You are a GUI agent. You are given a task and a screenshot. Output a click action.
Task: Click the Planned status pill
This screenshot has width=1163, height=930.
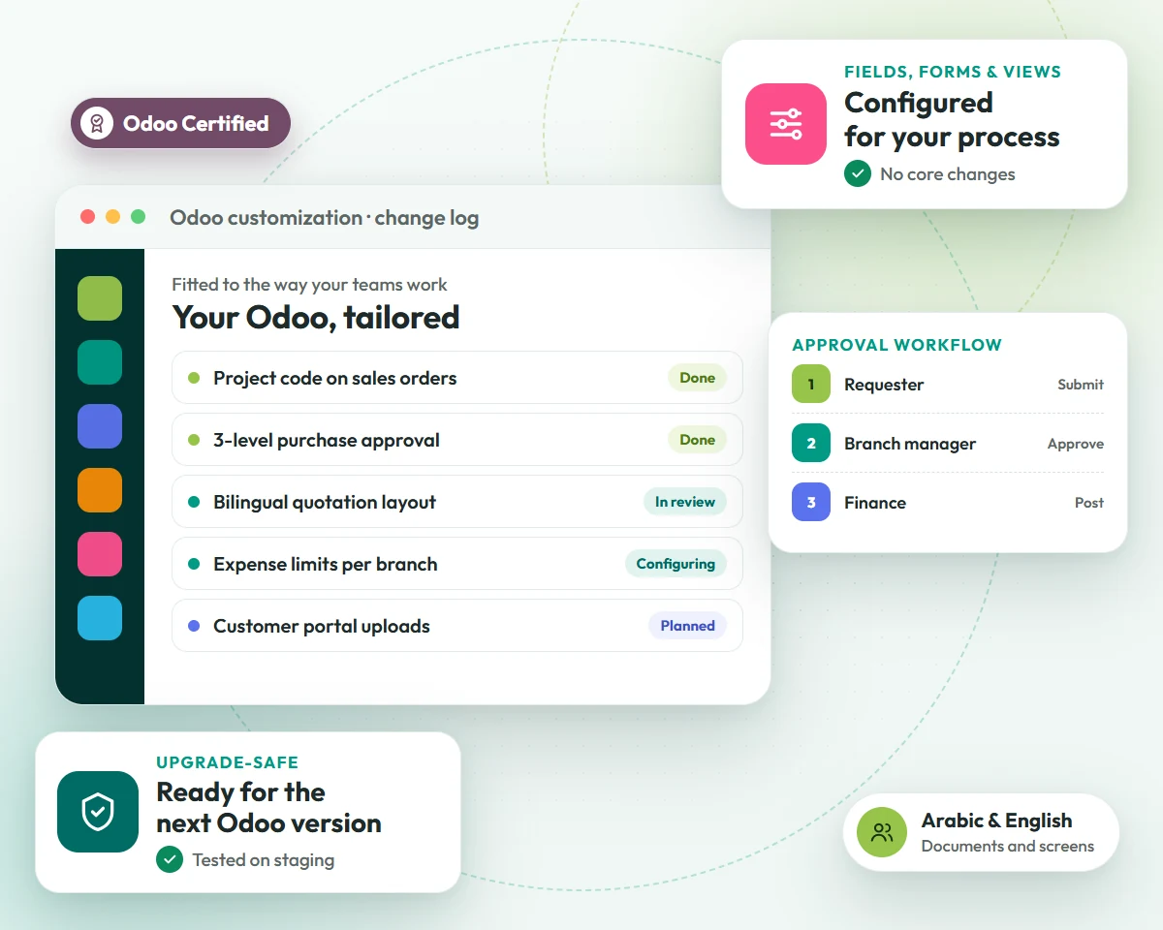click(687, 626)
